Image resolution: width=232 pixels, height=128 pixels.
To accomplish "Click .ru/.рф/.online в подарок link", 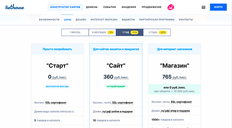I will click(117, 112).
